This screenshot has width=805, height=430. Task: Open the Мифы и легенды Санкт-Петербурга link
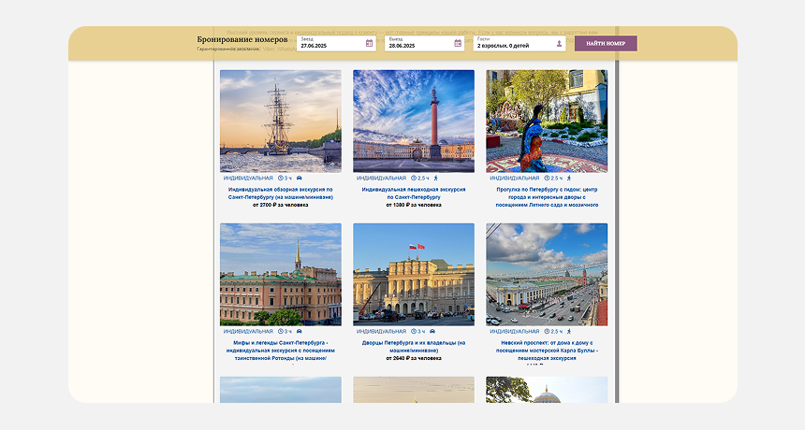tap(280, 351)
